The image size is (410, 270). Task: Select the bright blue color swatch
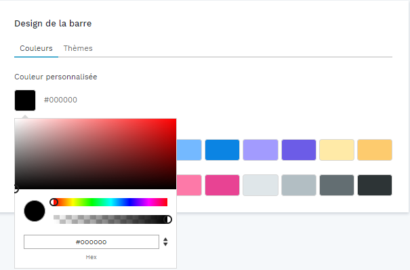click(x=222, y=150)
